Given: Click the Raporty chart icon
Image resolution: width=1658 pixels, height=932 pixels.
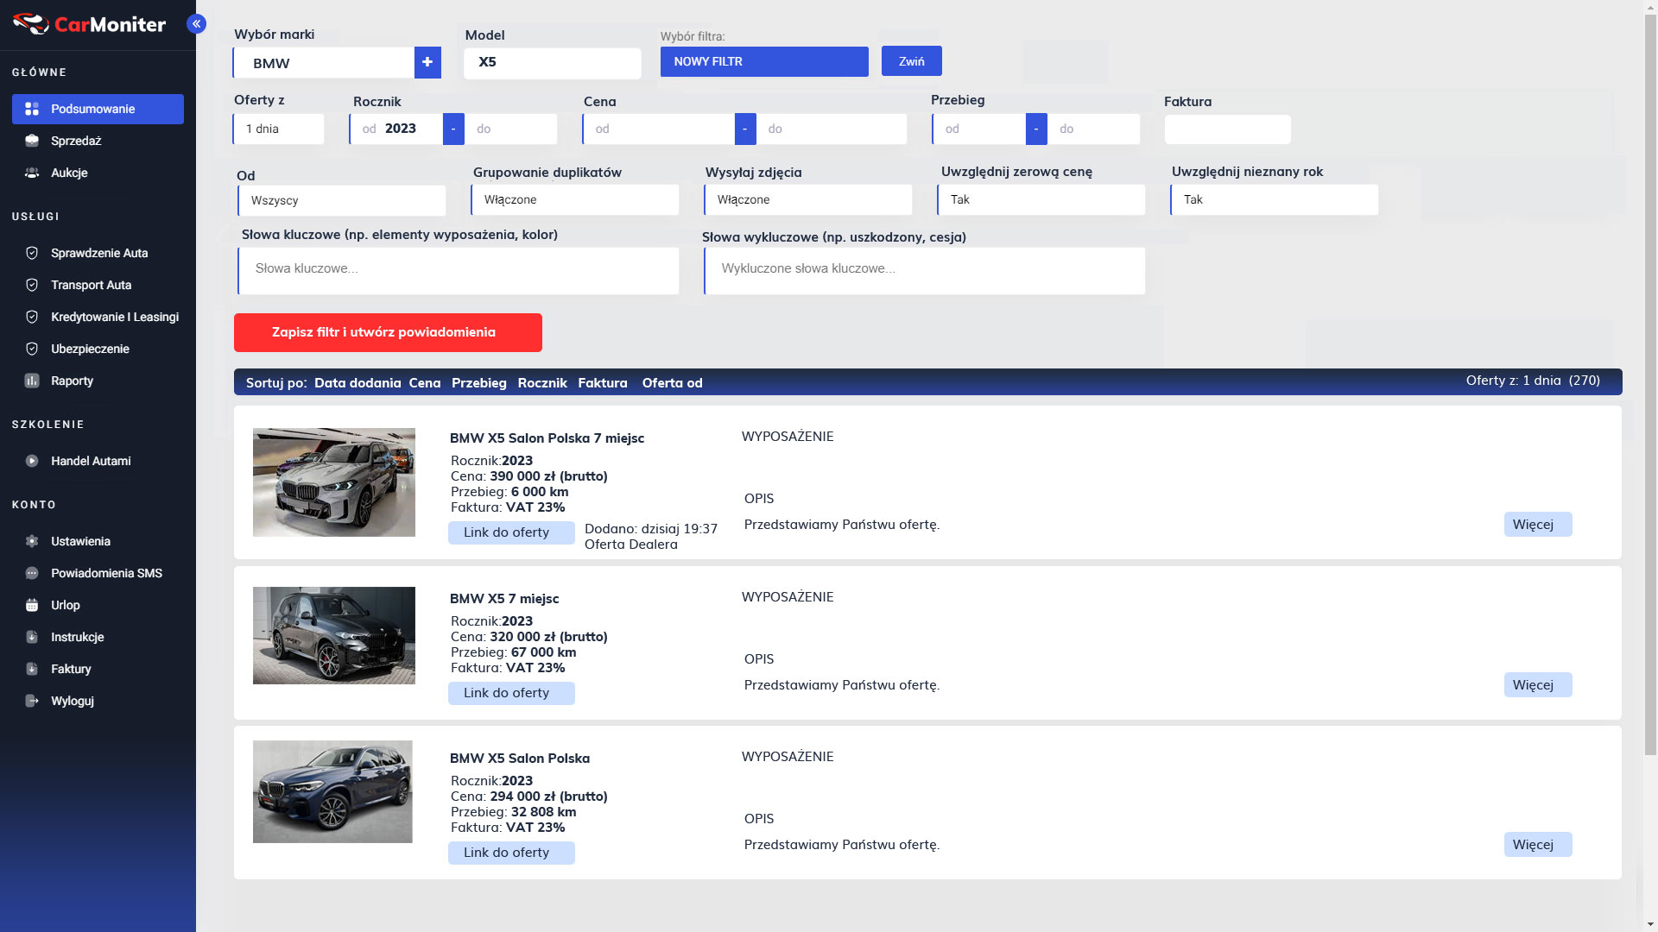Looking at the screenshot, I should pos(32,381).
